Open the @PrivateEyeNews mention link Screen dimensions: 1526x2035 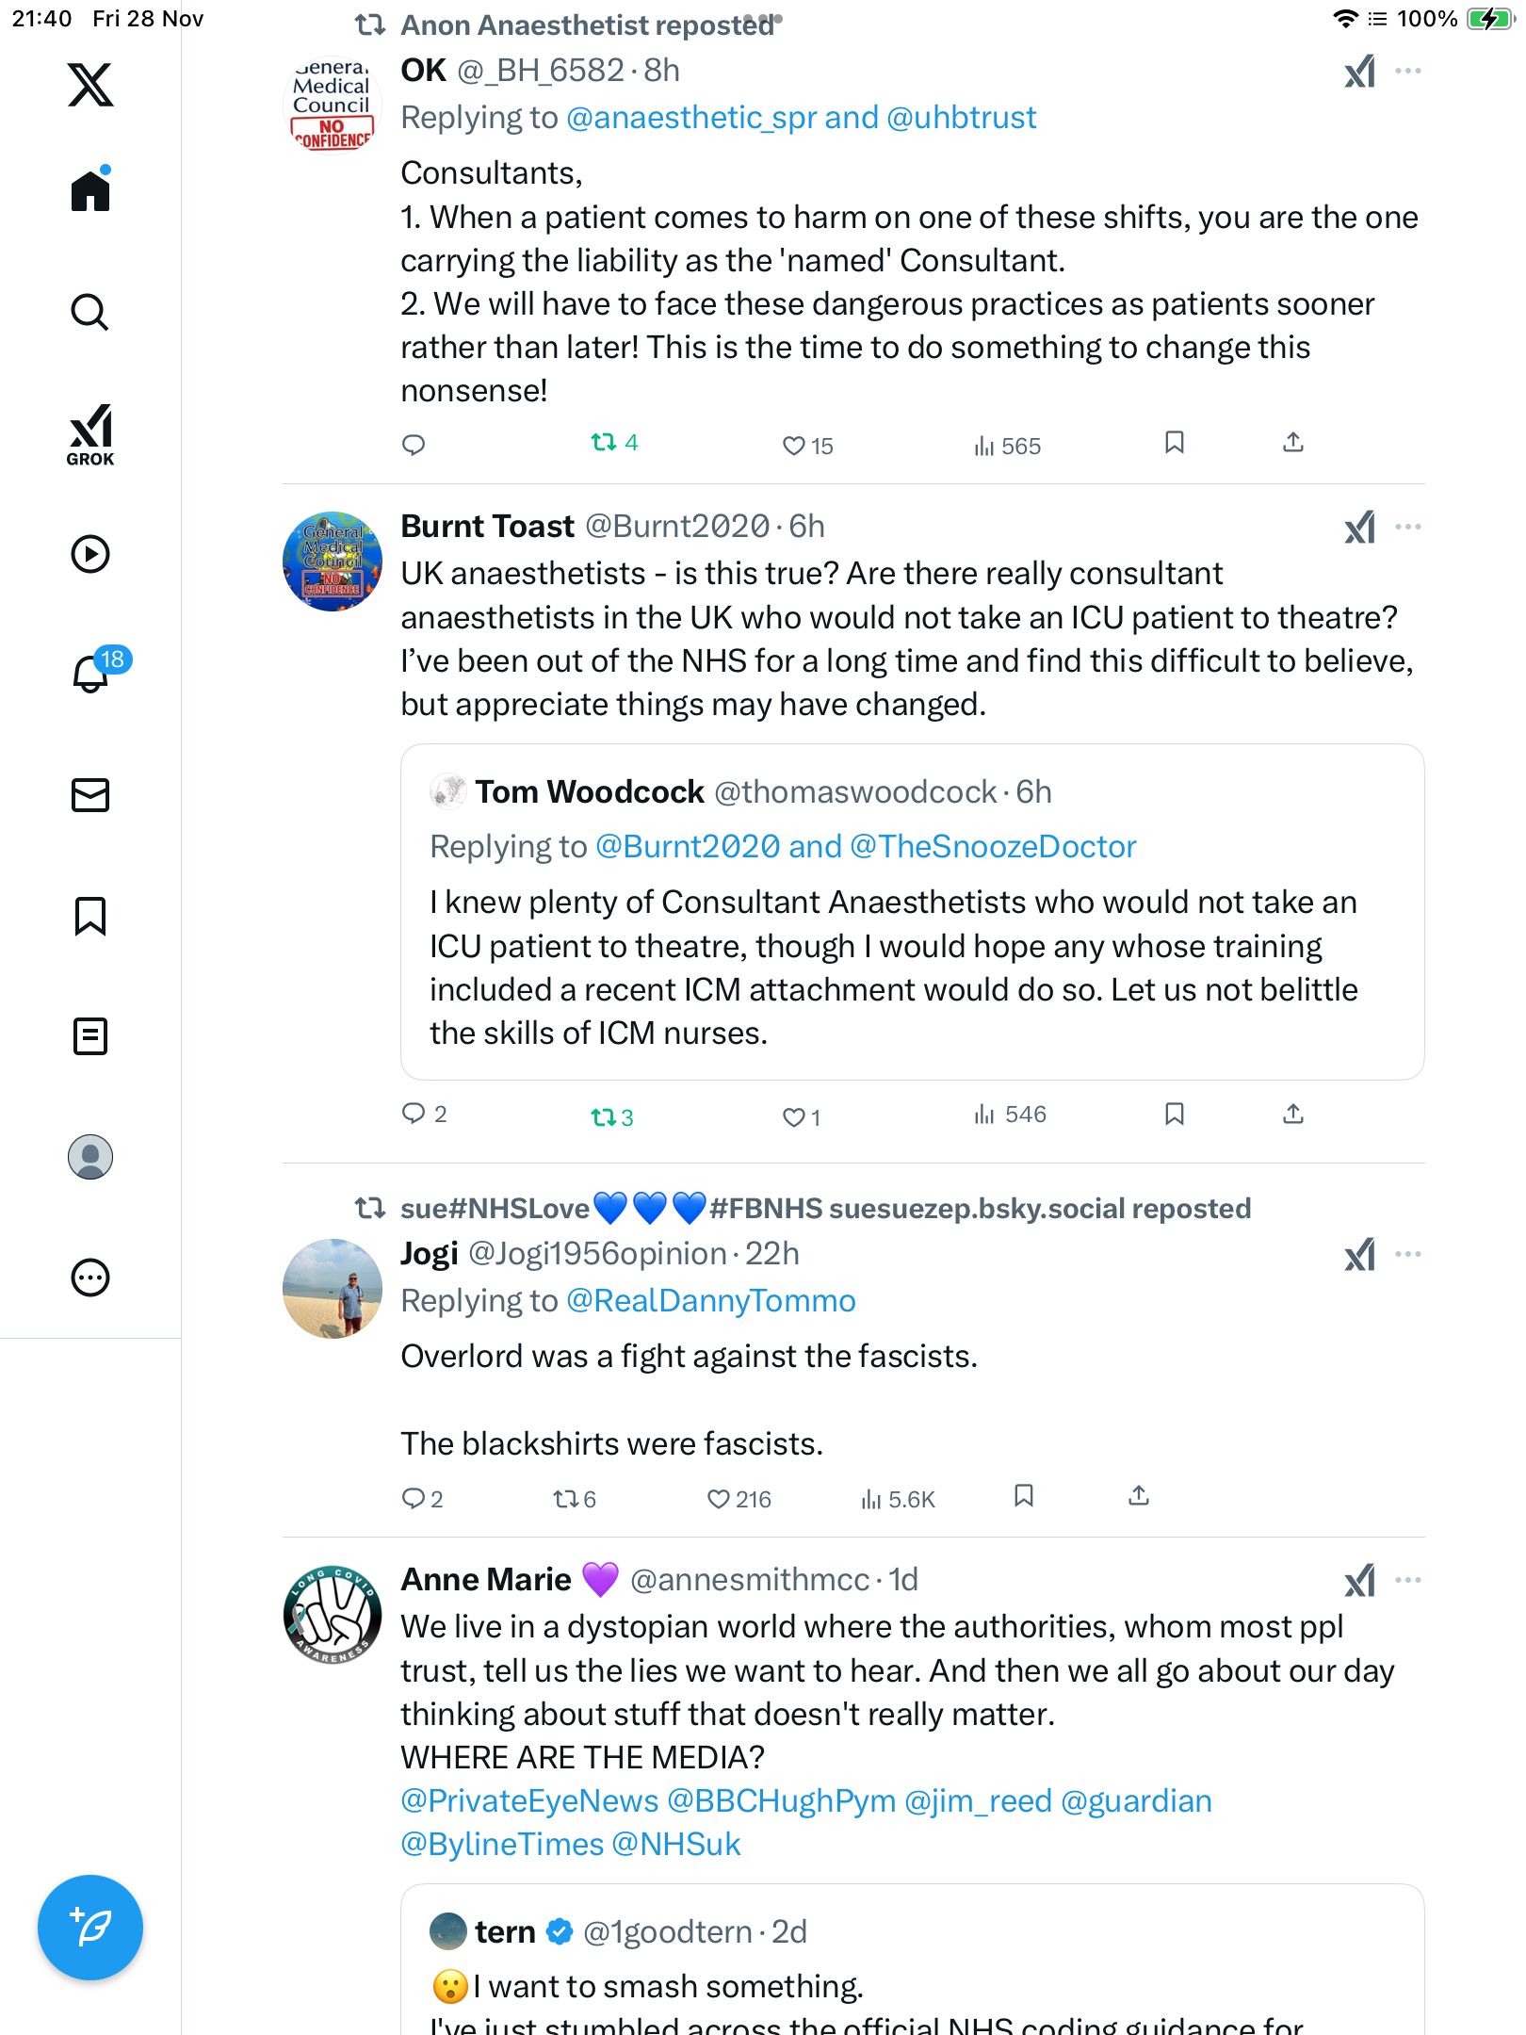[x=529, y=1801]
